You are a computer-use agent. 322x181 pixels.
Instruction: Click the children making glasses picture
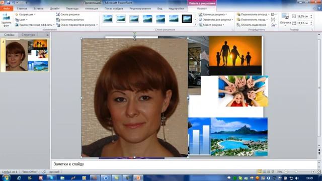coord(244,91)
